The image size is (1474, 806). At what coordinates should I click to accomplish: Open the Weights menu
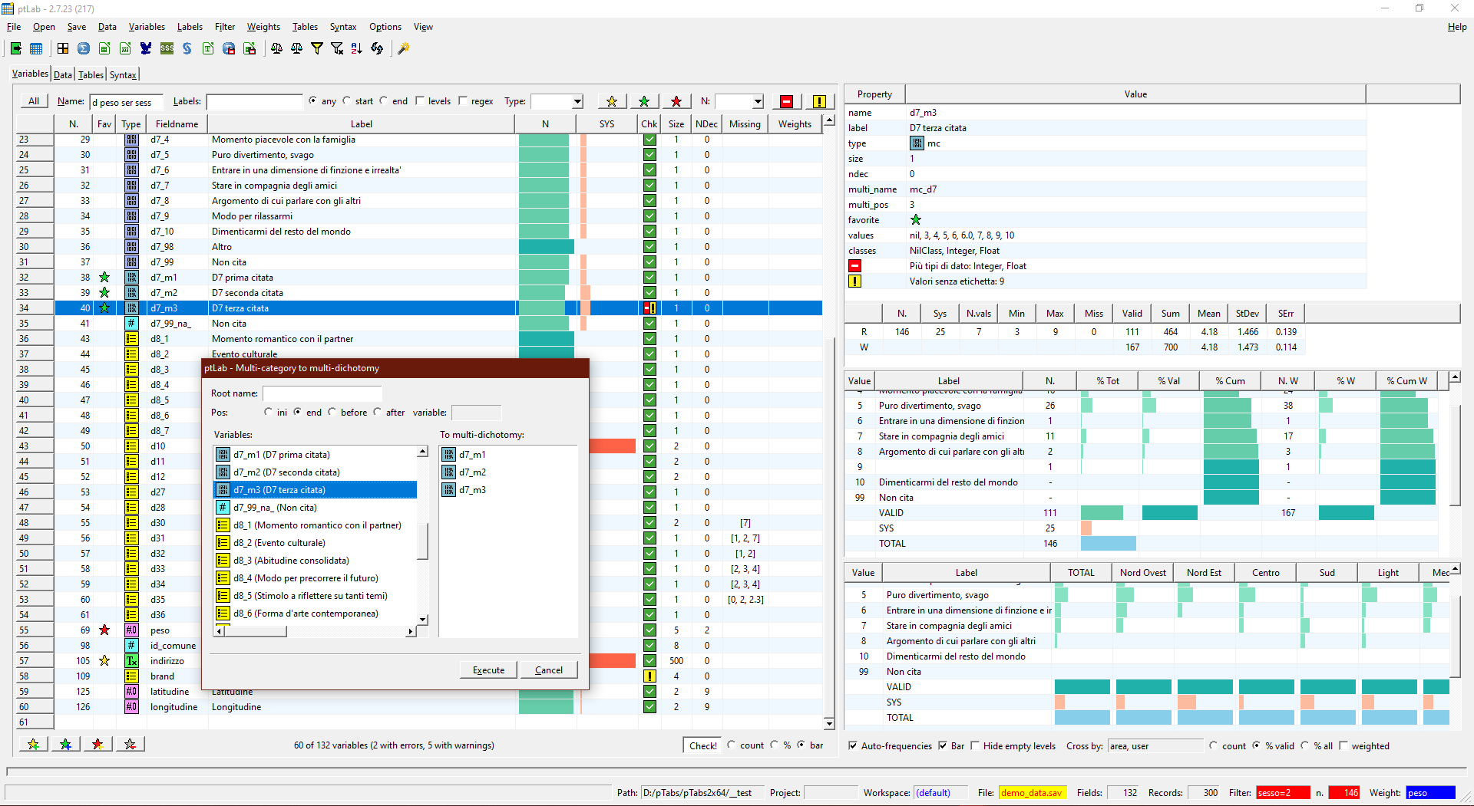point(263,27)
